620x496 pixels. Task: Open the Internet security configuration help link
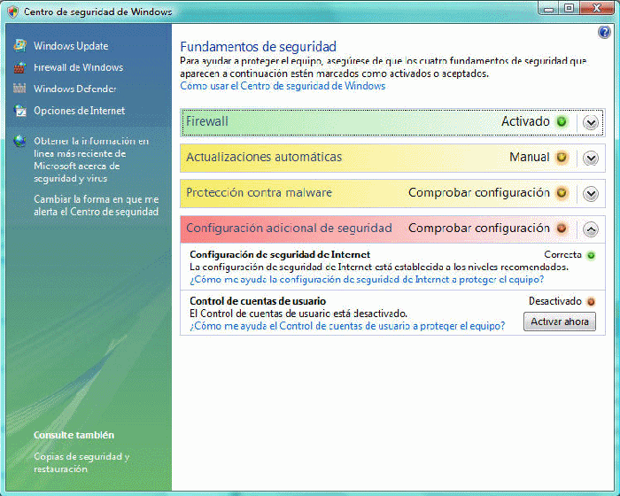click(367, 279)
